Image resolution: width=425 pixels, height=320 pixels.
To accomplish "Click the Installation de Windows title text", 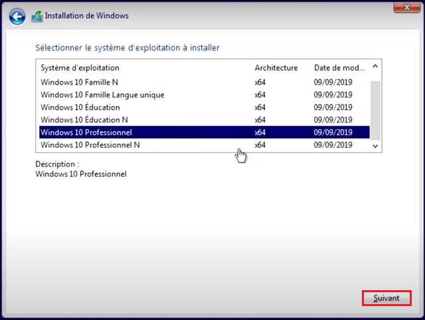I will coord(87,16).
